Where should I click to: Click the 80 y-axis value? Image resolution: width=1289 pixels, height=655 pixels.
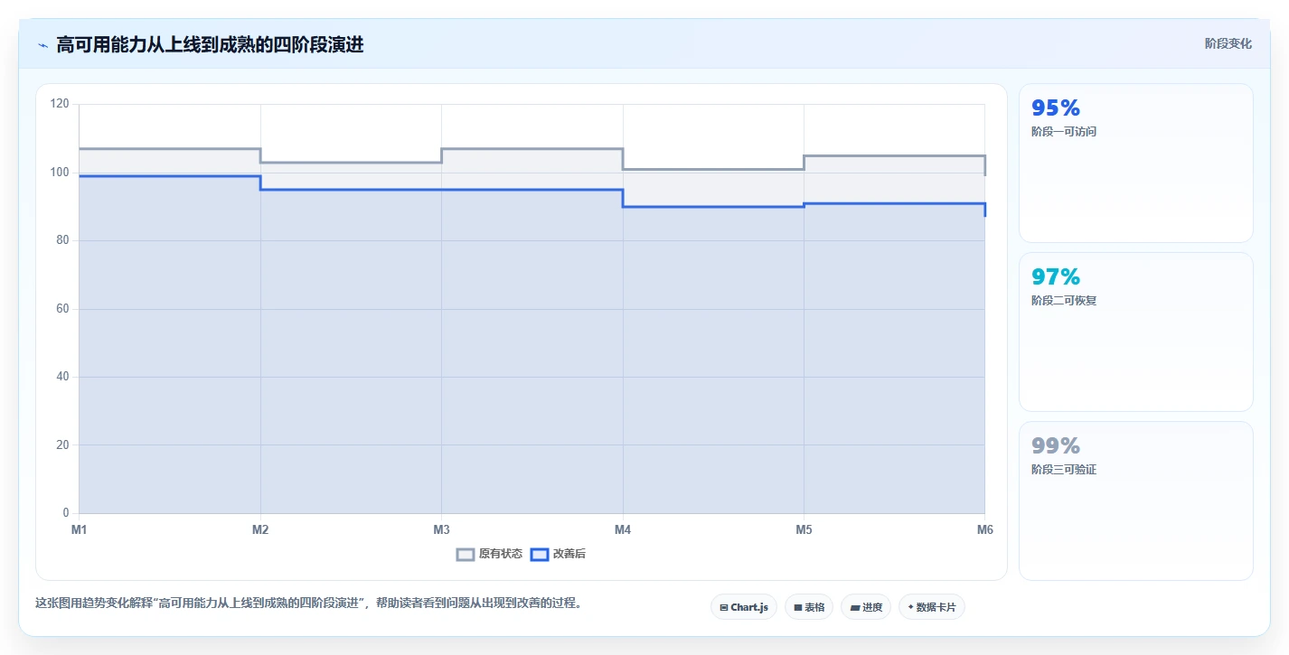62,240
